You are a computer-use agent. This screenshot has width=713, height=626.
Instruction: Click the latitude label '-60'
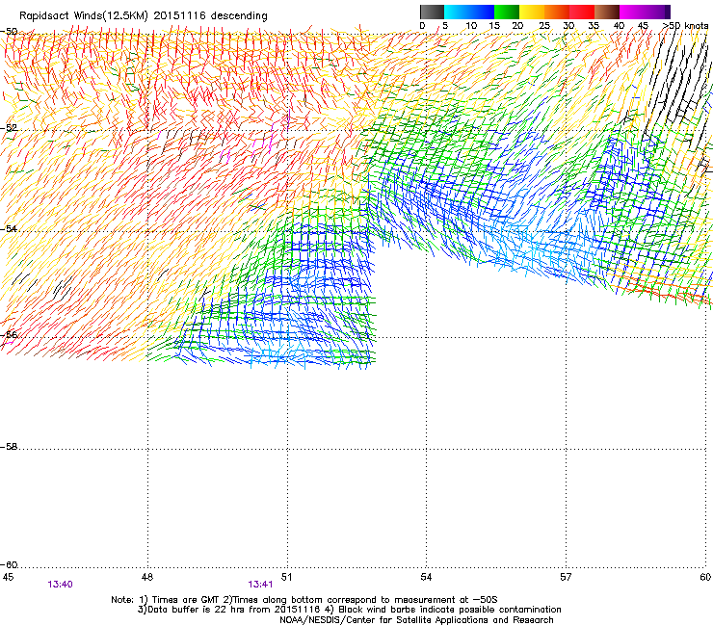9,565
